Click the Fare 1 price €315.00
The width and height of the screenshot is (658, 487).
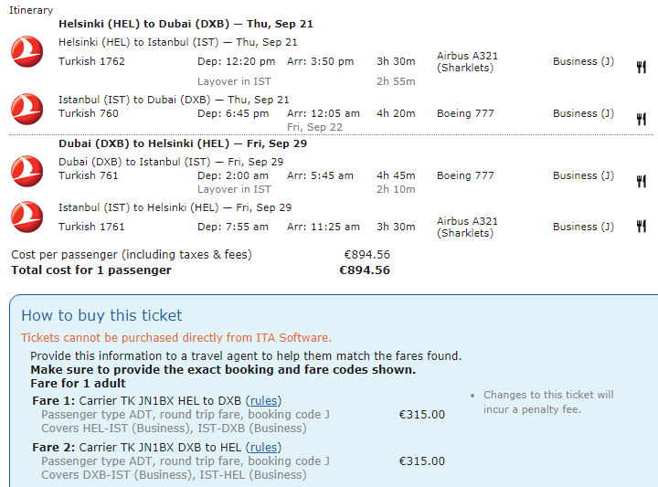coord(421,415)
